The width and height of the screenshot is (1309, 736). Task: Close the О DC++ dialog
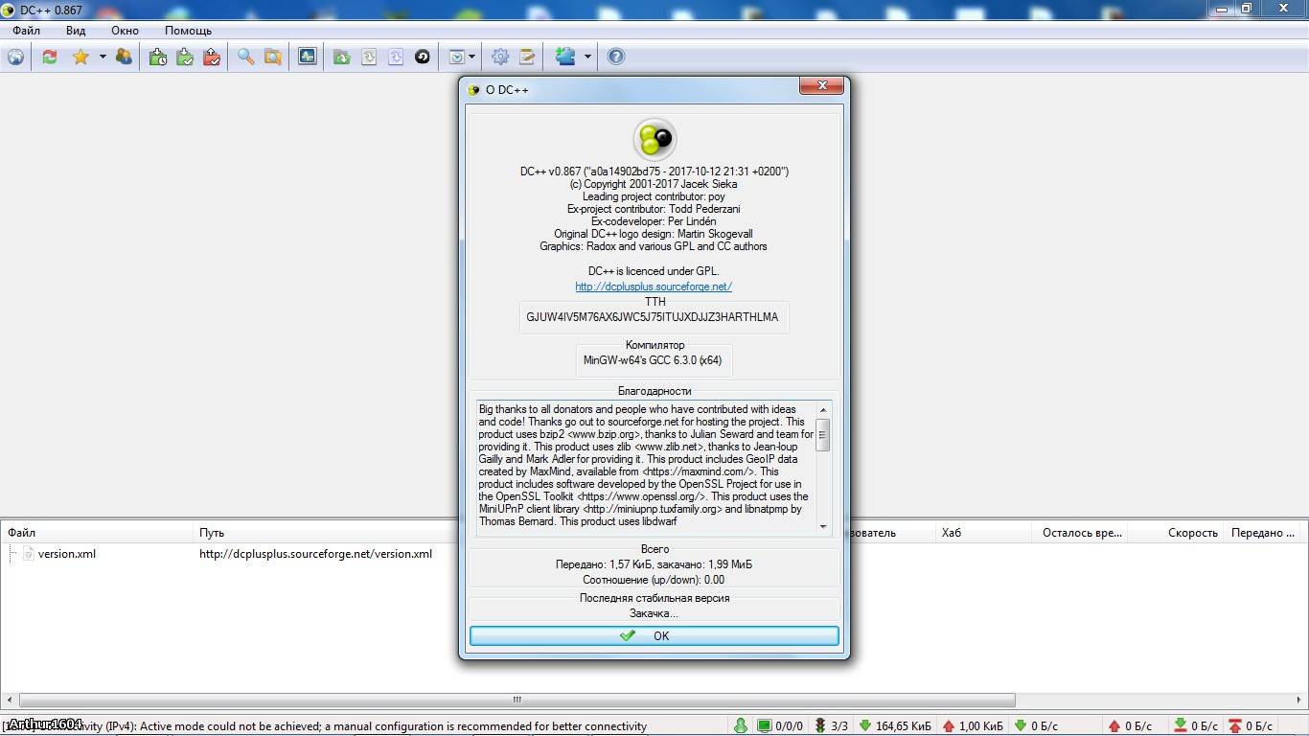[822, 86]
